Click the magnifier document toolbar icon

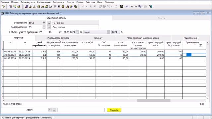point(15,7)
